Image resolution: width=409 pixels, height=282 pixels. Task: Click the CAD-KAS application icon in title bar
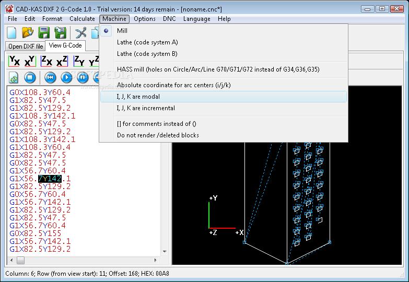[9, 9]
